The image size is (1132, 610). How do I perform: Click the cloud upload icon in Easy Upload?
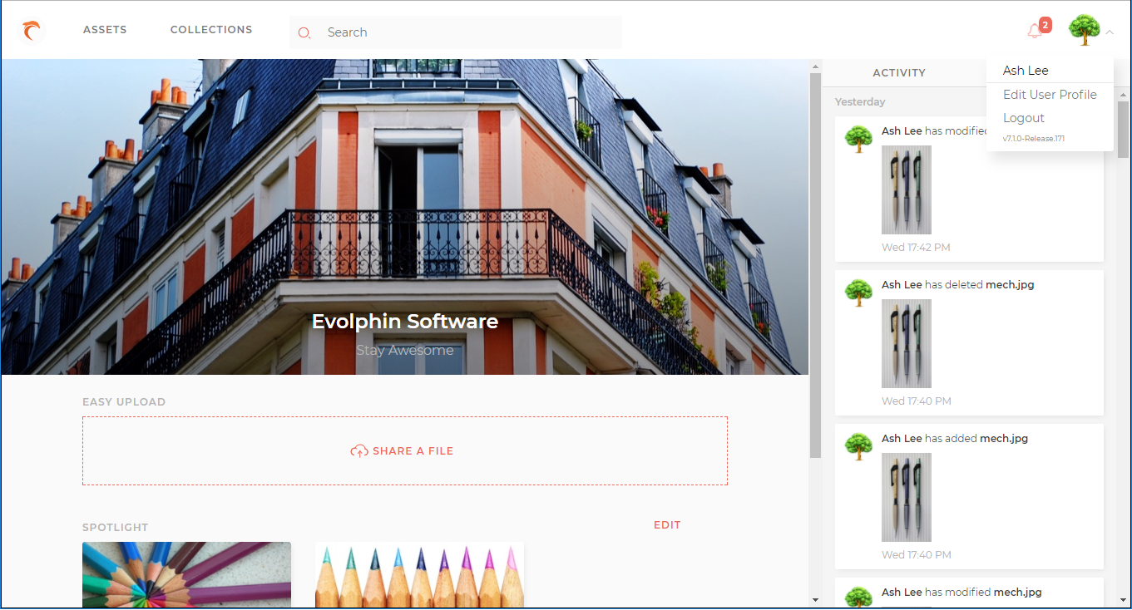[359, 451]
